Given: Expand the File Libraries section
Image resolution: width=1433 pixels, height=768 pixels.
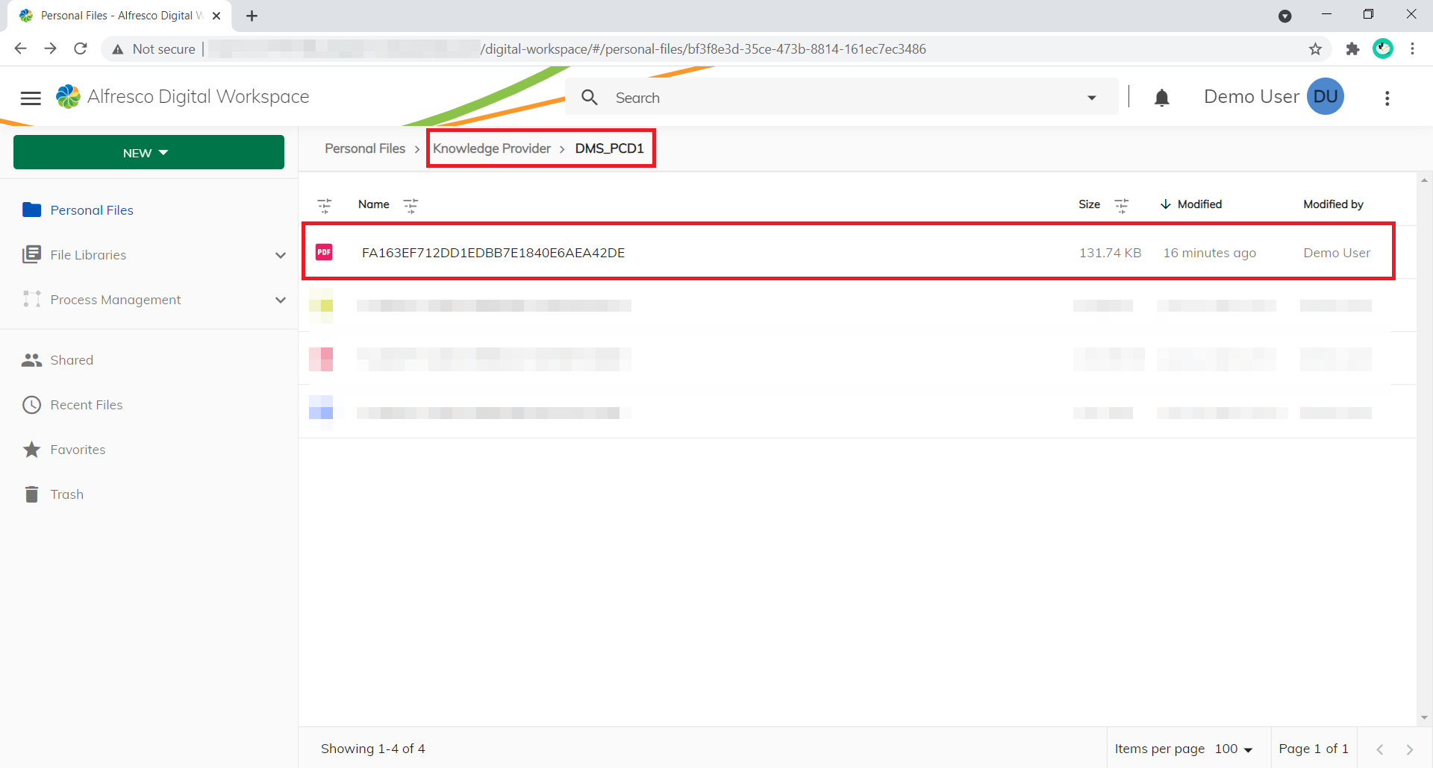Looking at the screenshot, I should [x=280, y=255].
